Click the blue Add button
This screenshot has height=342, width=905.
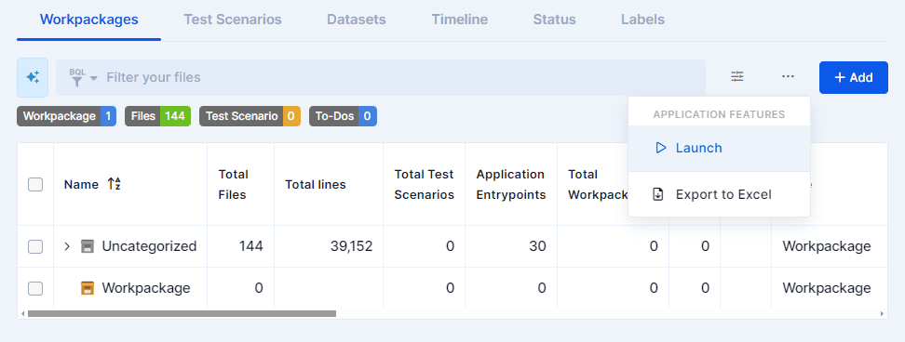(853, 77)
